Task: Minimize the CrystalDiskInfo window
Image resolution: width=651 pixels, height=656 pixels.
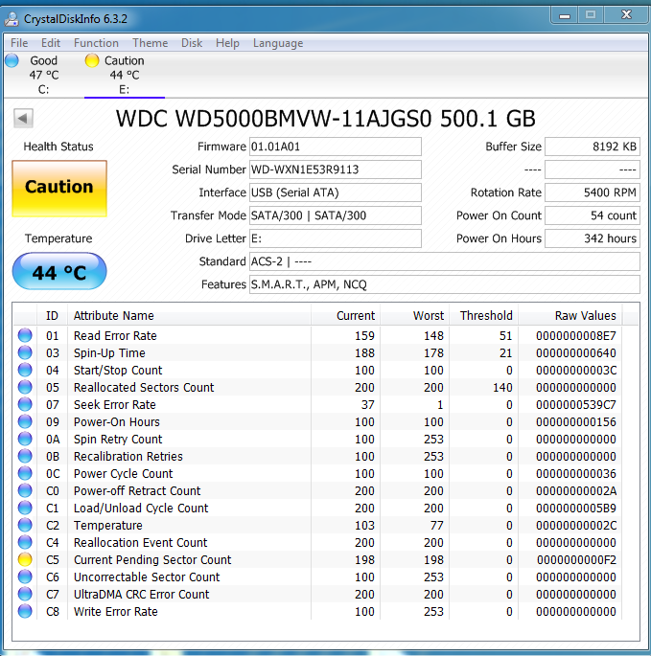Action: tap(565, 16)
